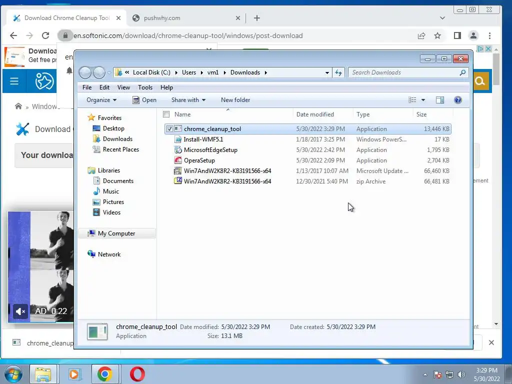Expand arrow after Users in address path

pos(201,72)
